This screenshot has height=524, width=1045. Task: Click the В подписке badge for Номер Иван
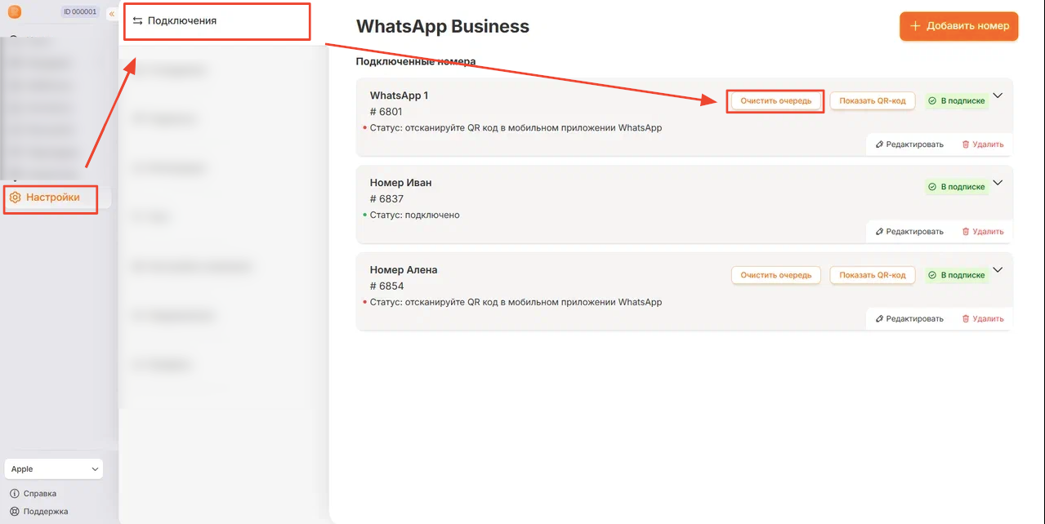pyautogui.click(x=957, y=188)
